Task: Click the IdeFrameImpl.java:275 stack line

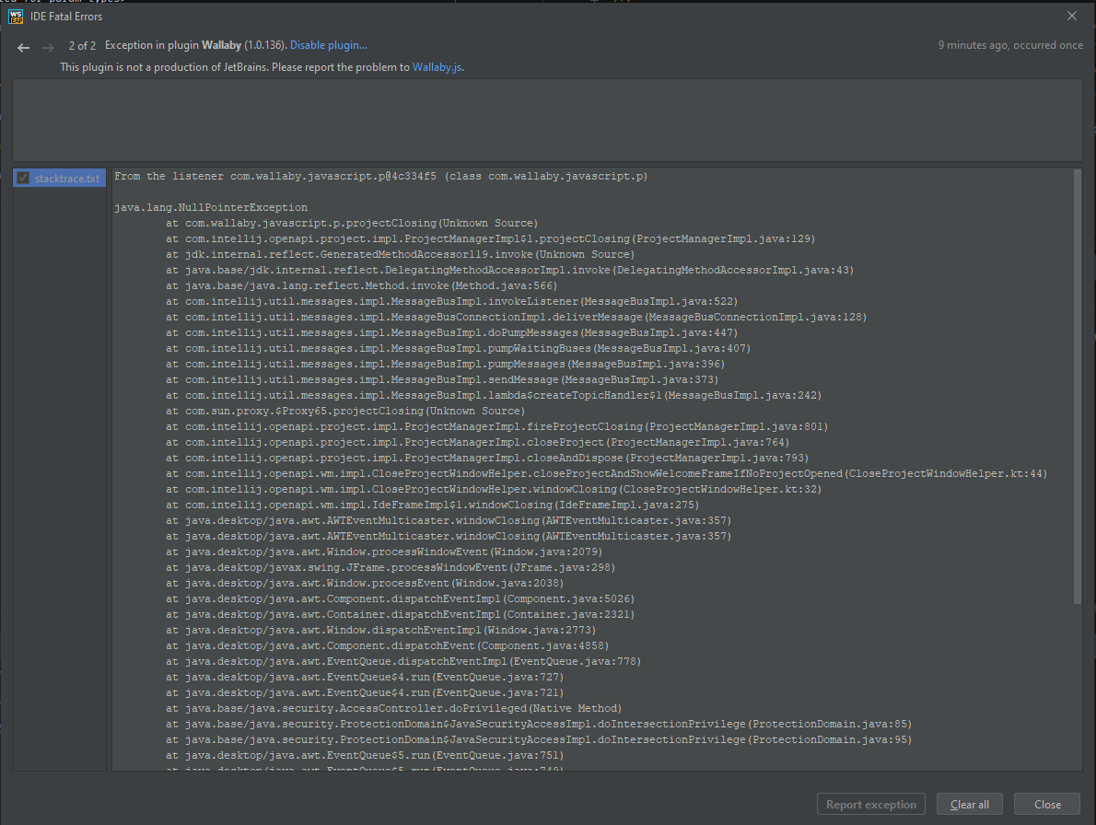Action: [x=433, y=505]
